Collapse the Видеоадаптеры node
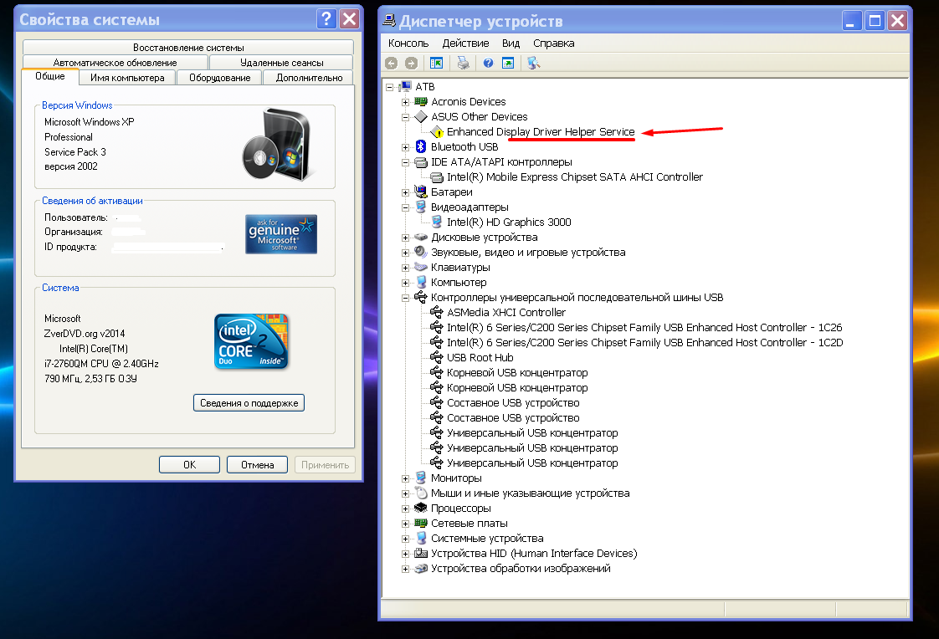The width and height of the screenshot is (939, 639). coord(405,207)
